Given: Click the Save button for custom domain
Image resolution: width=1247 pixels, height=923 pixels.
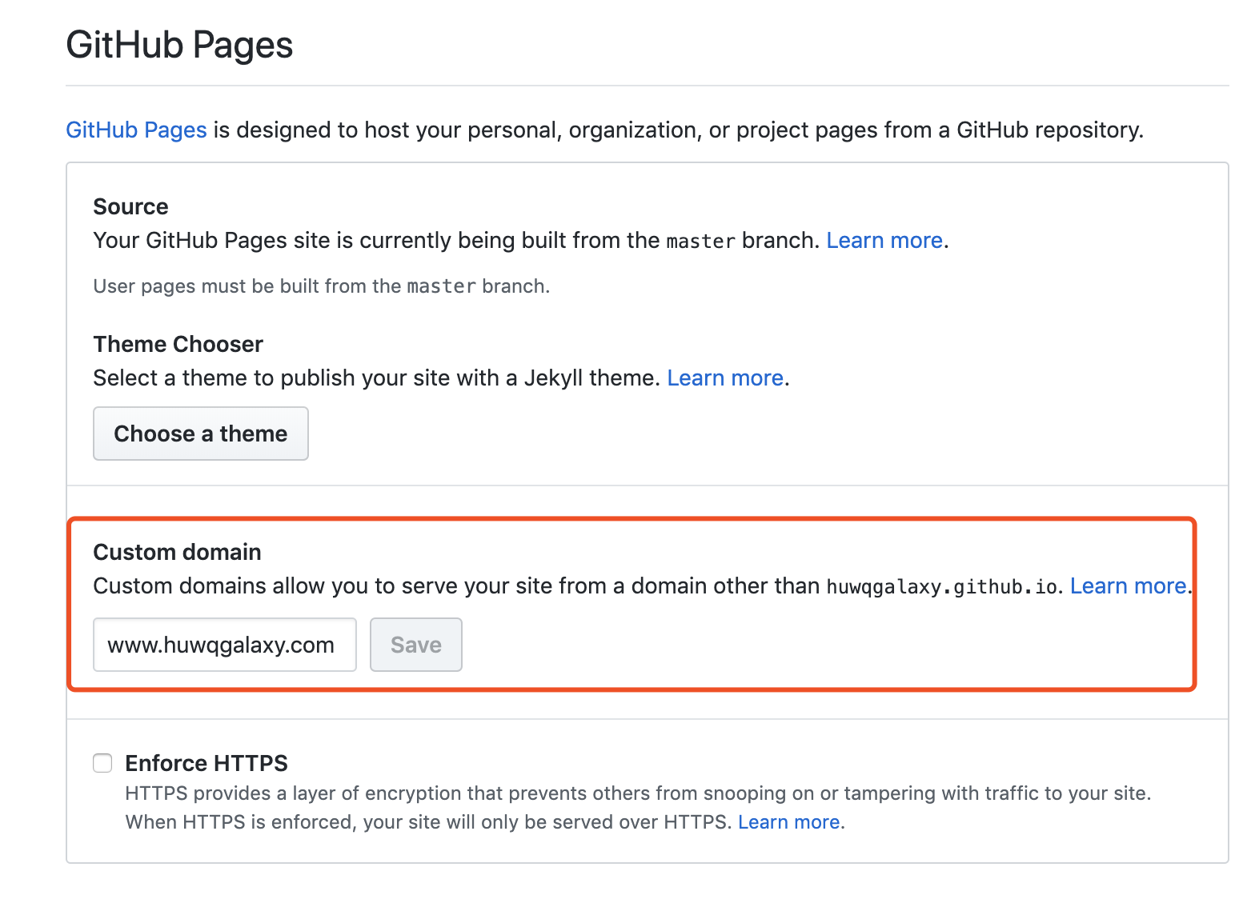Looking at the screenshot, I should click(416, 645).
